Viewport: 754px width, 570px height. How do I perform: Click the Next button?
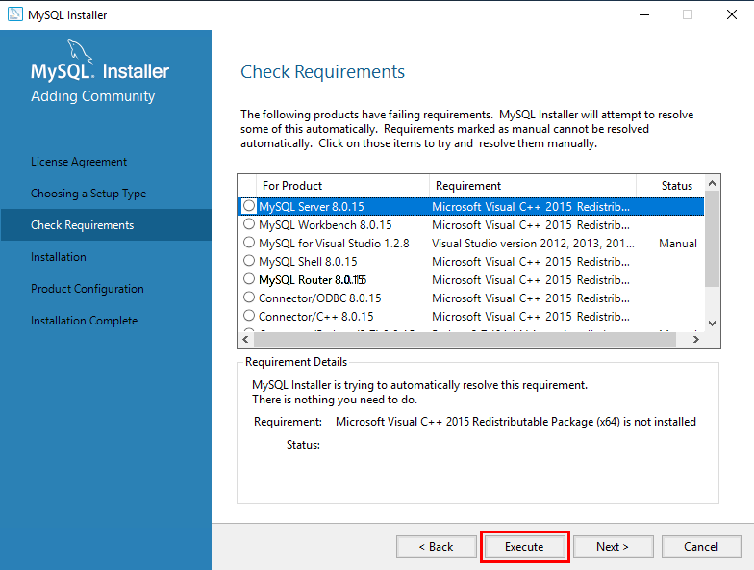point(614,547)
